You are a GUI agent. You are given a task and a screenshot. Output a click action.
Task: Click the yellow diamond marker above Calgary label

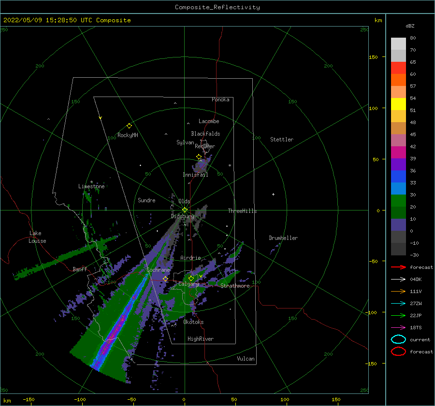(191, 278)
